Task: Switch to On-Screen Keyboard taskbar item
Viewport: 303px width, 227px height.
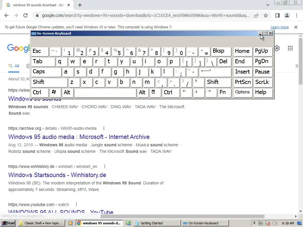Action: (205, 223)
